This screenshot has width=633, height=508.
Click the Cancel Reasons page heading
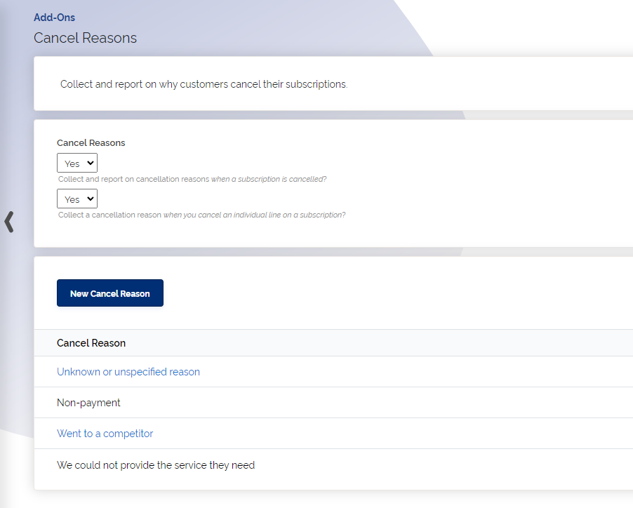coord(85,38)
